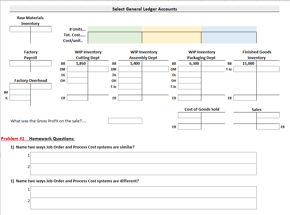290x215 pixels.
Task: Click Raw Materials Inventory debit cell
Action: click(x=20, y=29)
